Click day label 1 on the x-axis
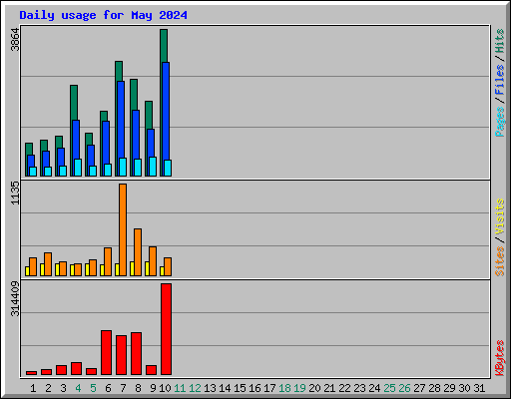The height and width of the screenshot is (399, 511). click(33, 388)
